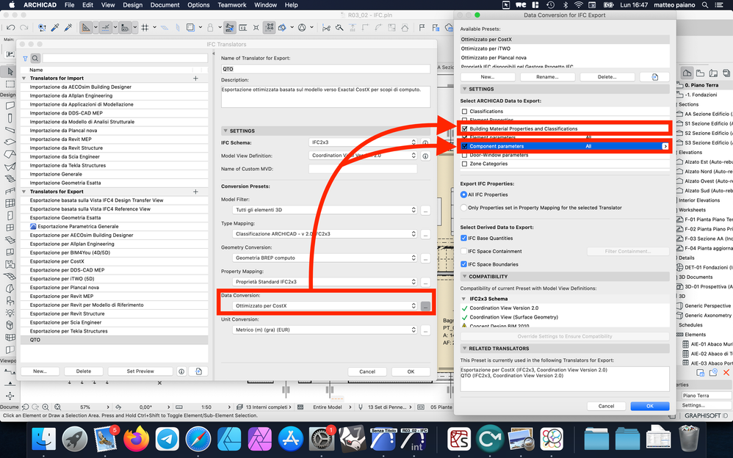Select Ottimizzato per iTWO preset

click(565, 48)
